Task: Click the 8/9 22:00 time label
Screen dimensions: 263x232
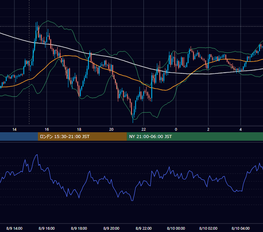Action: 143,228
